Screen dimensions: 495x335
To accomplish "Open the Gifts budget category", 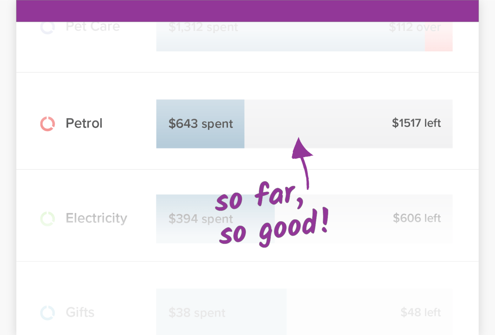I will click(x=80, y=312).
